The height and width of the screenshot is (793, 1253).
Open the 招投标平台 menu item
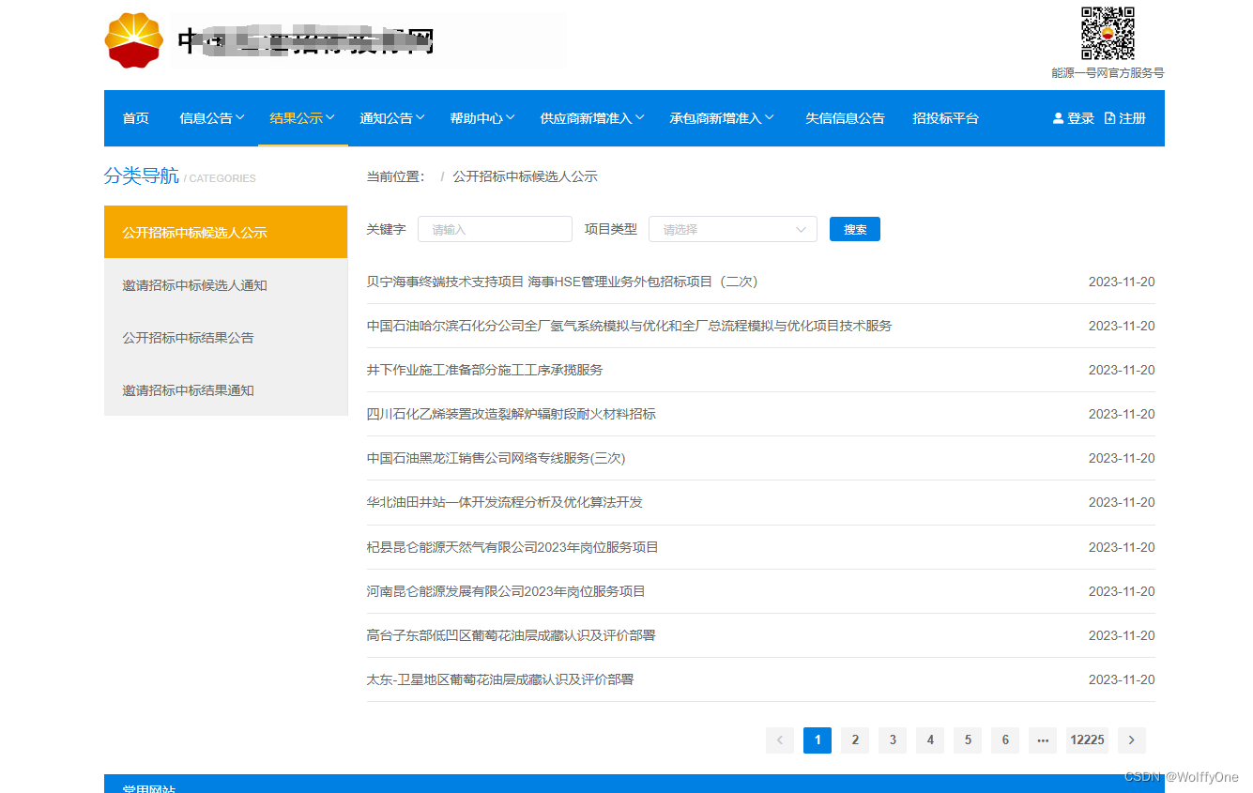[945, 117]
